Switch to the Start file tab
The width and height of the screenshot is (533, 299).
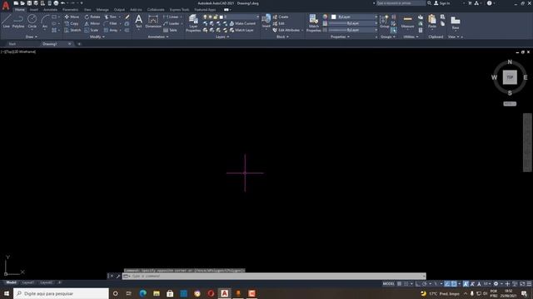point(12,44)
